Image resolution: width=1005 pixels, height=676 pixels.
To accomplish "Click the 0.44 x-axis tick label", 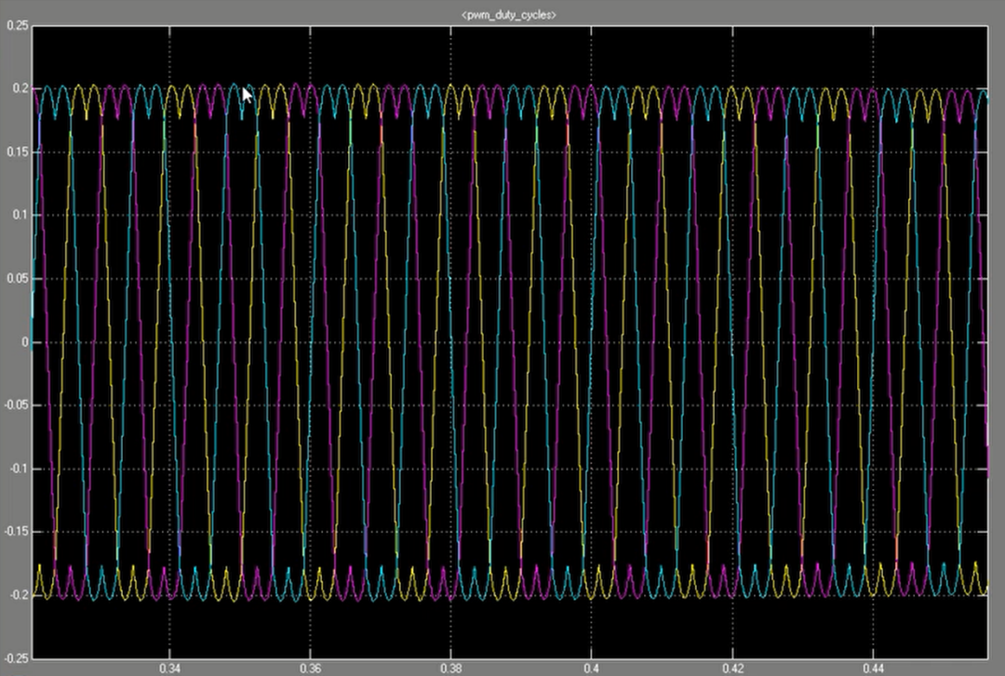I will (x=875, y=668).
